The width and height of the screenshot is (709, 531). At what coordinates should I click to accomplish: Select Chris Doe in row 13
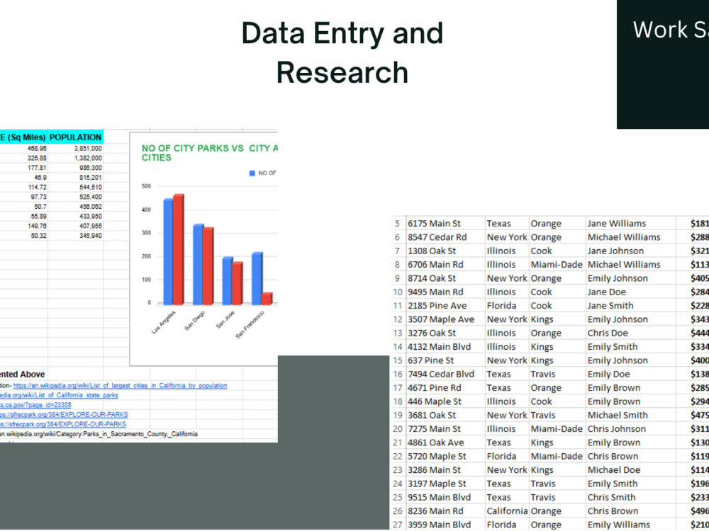click(608, 333)
